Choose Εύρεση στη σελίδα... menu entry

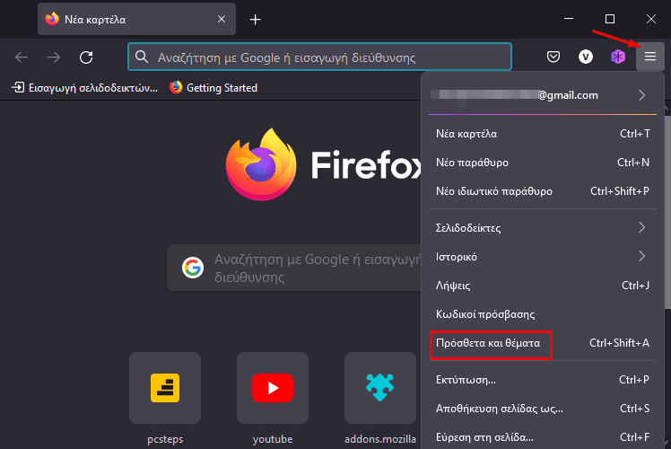click(542, 437)
